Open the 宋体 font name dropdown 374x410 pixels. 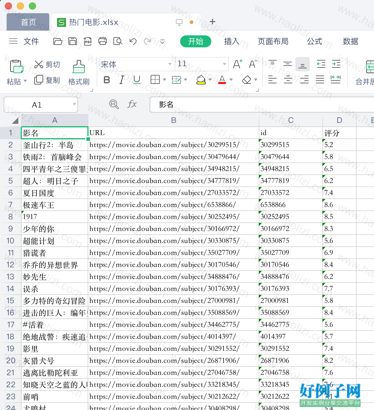click(x=170, y=64)
